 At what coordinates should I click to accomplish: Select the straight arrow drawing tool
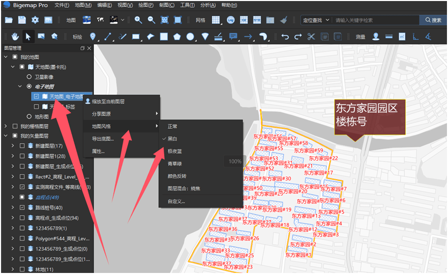(248, 37)
